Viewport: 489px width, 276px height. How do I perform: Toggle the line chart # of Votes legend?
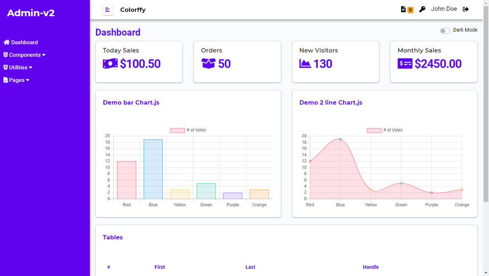point(385,130)
